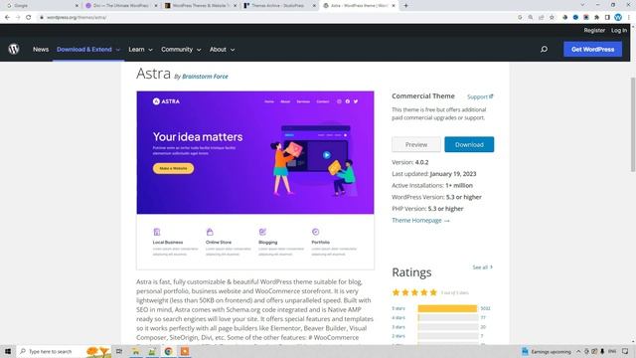636x358 pixels.
Task: Click the Twitter icon in Astra screenshot
Action: [x=356, y=101]
